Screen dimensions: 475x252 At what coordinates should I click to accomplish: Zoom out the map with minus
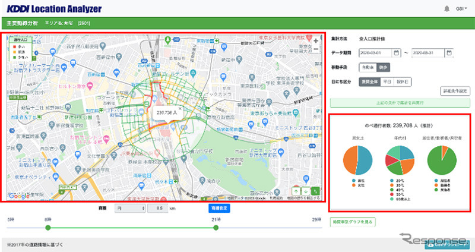316,49
